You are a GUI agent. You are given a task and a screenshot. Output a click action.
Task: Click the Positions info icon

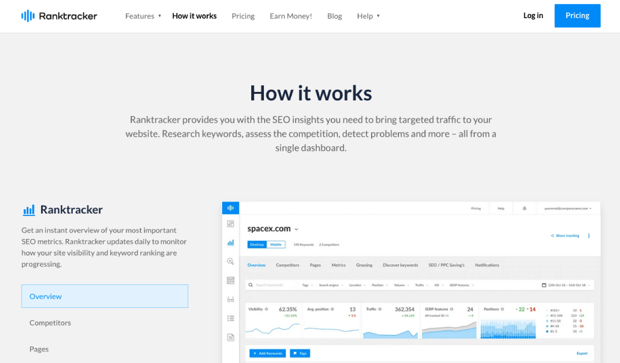(x=503, y=309)
